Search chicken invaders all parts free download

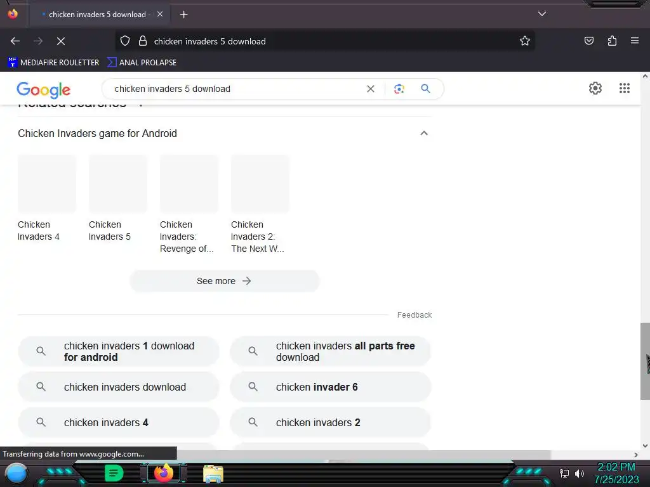pos(330,351)
